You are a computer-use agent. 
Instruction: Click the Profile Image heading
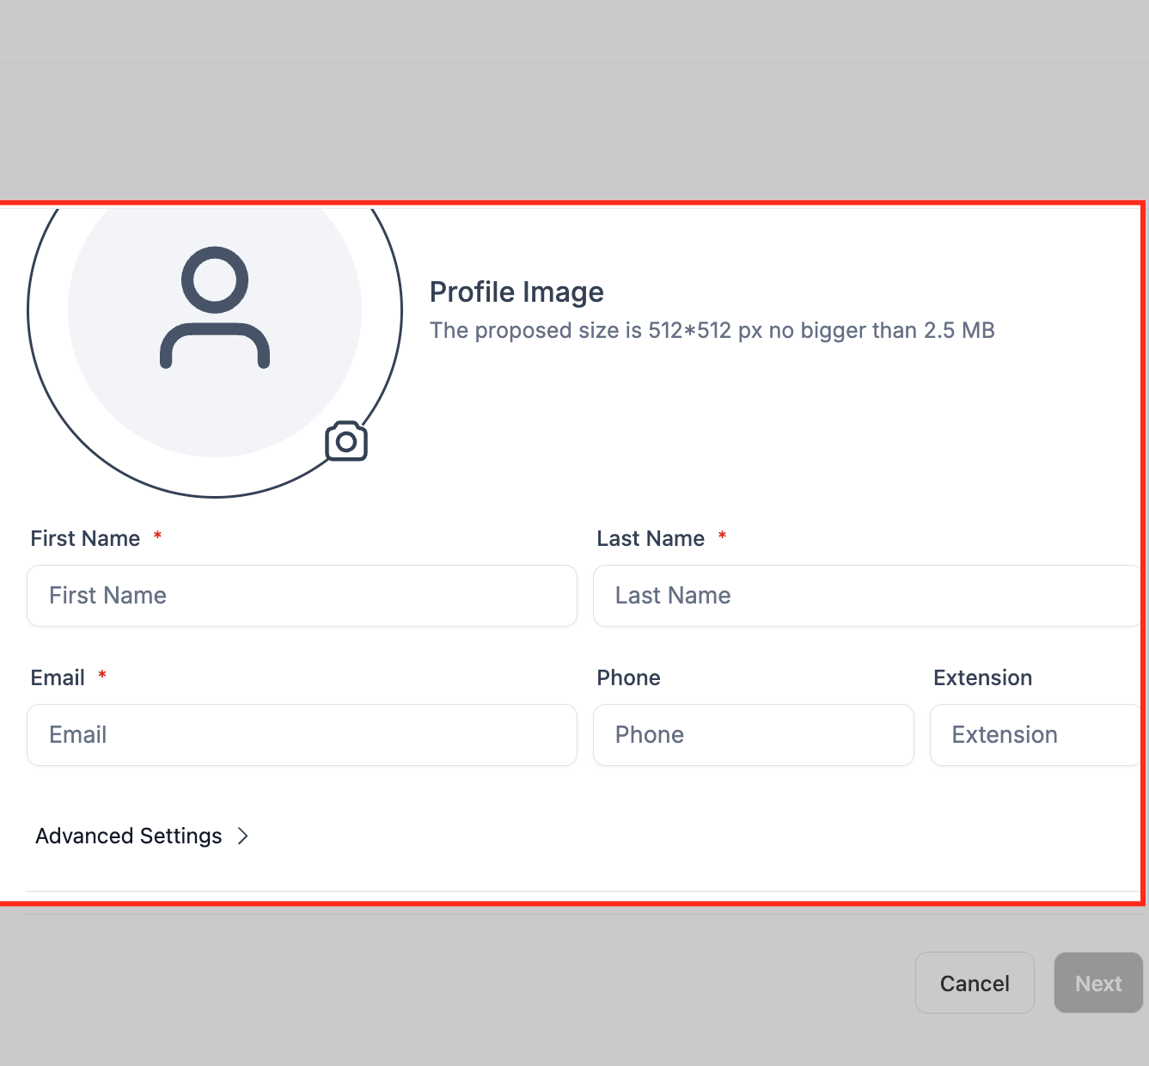(x=516, y=292)
